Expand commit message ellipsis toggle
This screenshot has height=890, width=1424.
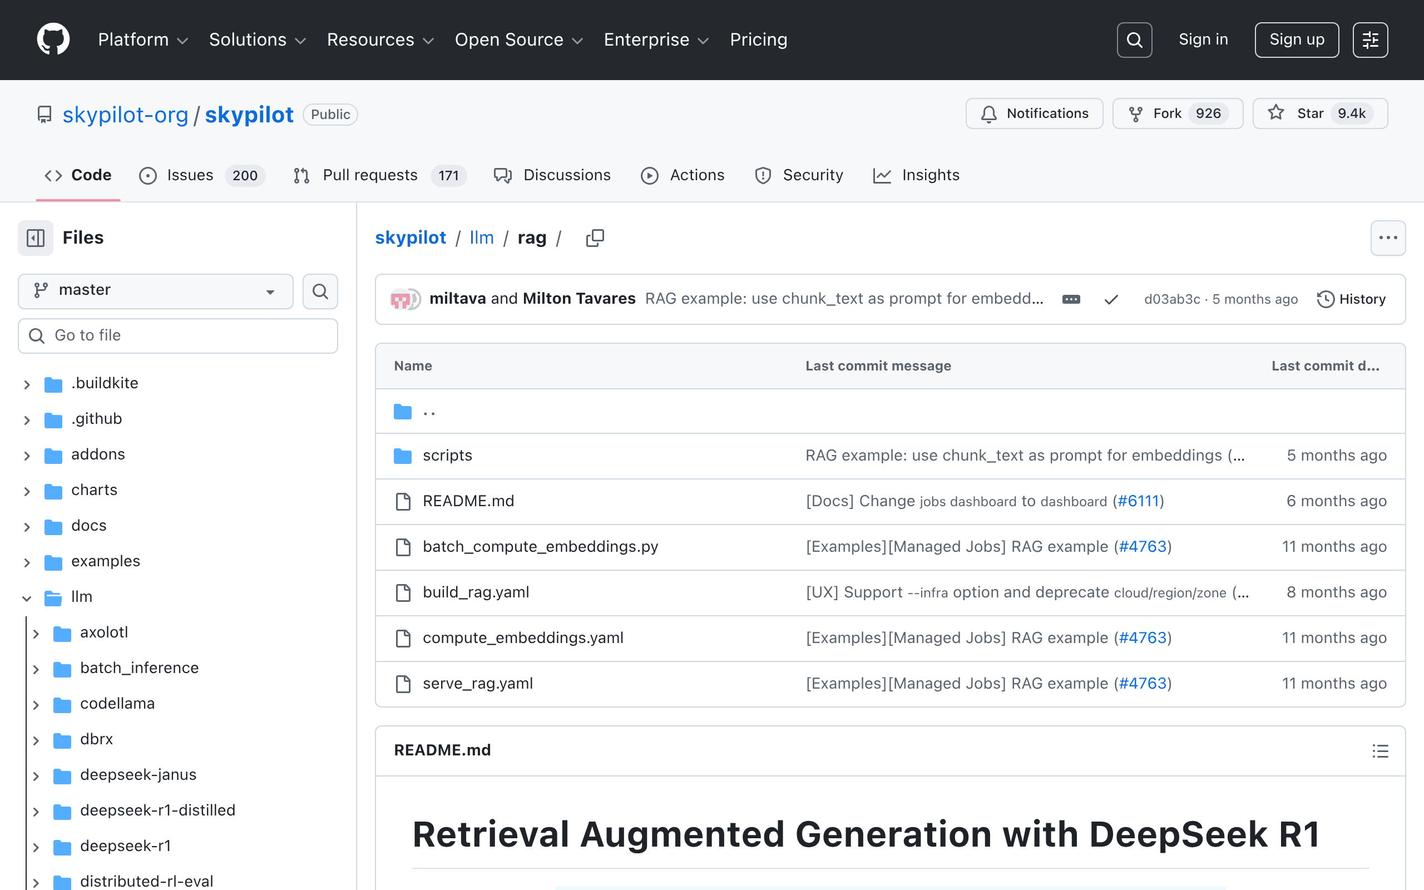(x=1071, y=299)
